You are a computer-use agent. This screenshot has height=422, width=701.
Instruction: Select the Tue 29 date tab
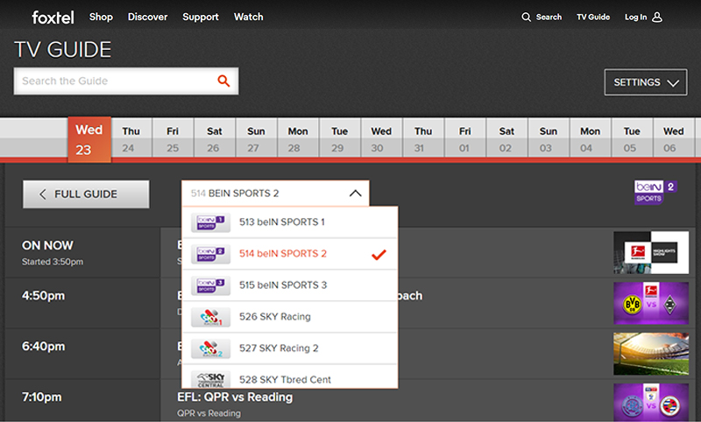click(x=340, y=137)
